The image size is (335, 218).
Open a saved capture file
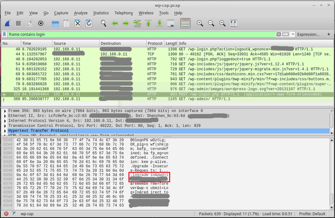(55, 23)
